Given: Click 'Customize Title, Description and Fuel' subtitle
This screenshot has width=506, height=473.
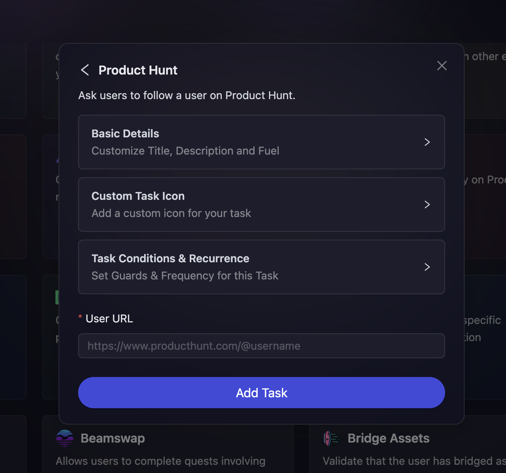Looking at the screenshot, I should point(185,151).
